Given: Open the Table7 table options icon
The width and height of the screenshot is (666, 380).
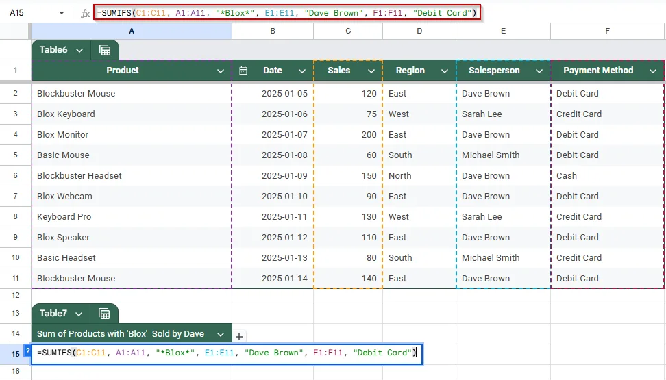Looking at the screenshot, I should pyautogui.click(x=104, y=314).
